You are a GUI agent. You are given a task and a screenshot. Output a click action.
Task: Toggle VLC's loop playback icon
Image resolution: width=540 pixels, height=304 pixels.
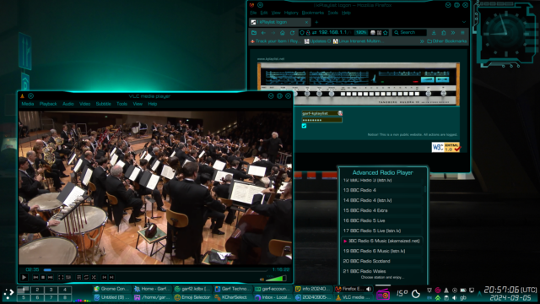(86, 277)
